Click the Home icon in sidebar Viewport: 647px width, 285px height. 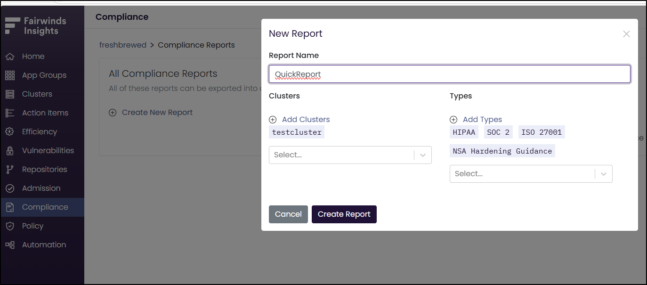10,57
